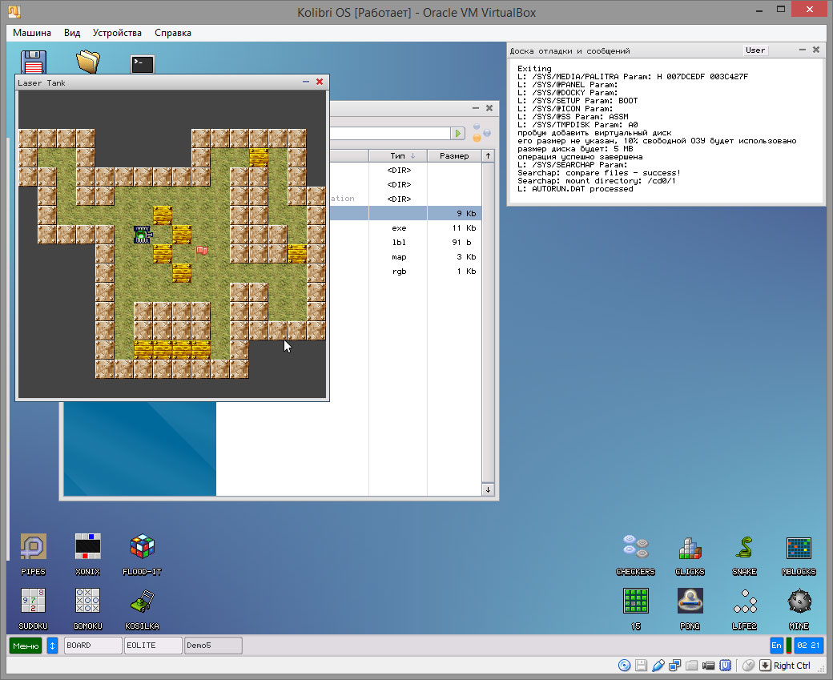Open the CHECKERS game icon
The height and width of the screenshot is (680, 833).
tap(635, 547)
